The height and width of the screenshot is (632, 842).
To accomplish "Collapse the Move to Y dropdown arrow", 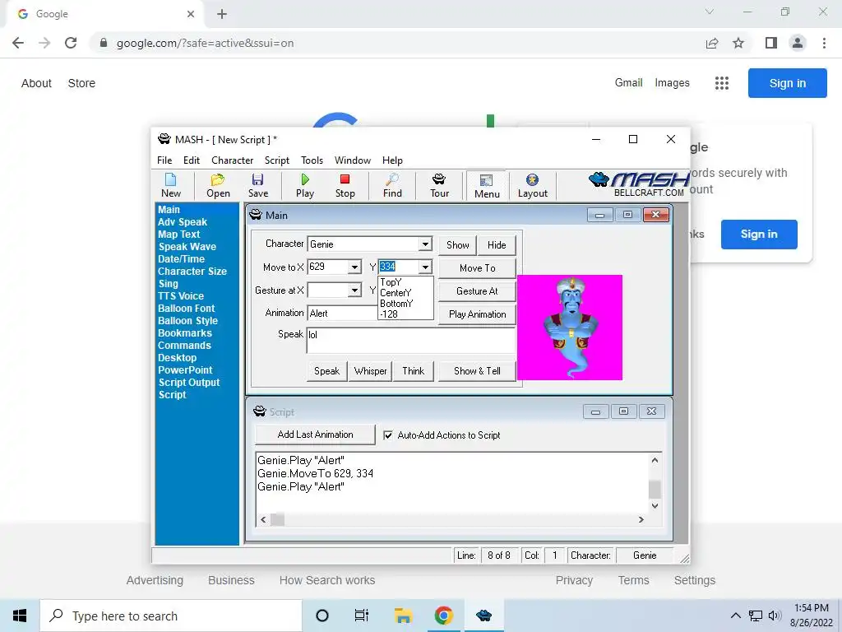I will (425, 267).
